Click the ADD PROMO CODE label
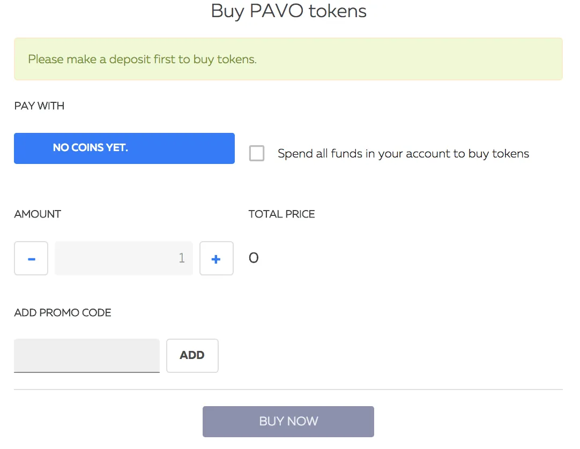The image size is (580, 449). pyautogui.click(x=63, y=313)
